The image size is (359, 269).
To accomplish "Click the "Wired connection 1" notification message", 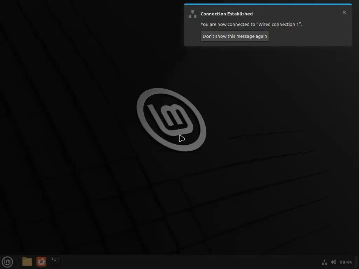I will click(x=251, y=24).
